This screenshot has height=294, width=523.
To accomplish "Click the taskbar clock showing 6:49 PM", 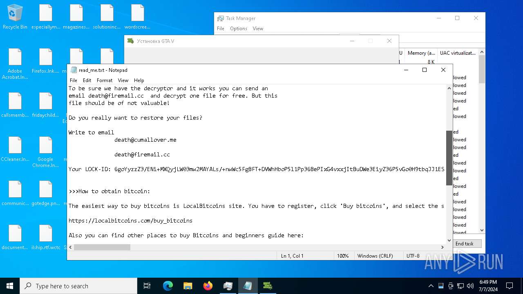I will click(487, 286).
